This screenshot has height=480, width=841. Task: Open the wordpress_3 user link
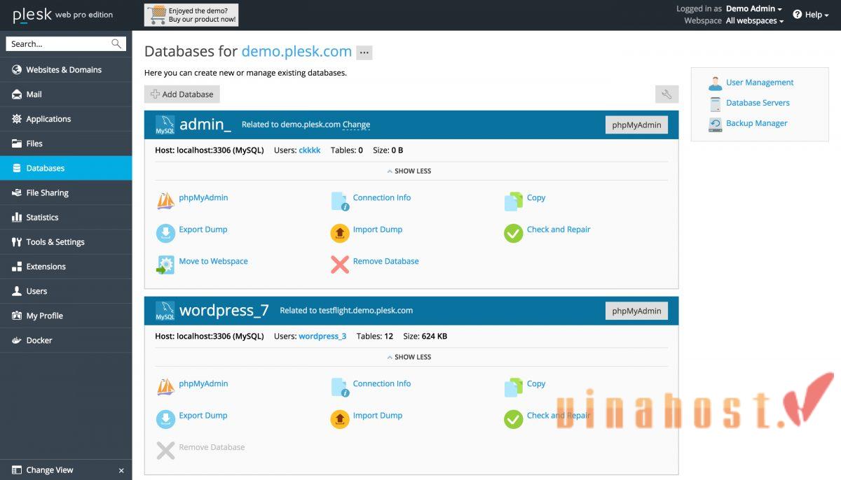322,337
